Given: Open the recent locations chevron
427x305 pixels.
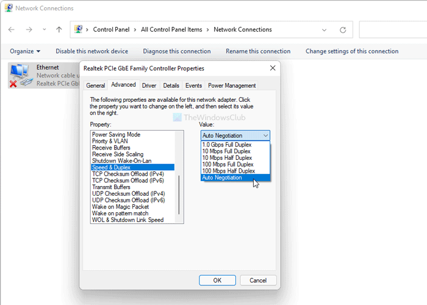Looking at the screenshot, I should click(x=44, y=29).
